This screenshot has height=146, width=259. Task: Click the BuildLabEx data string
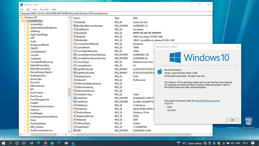[154, 40]
